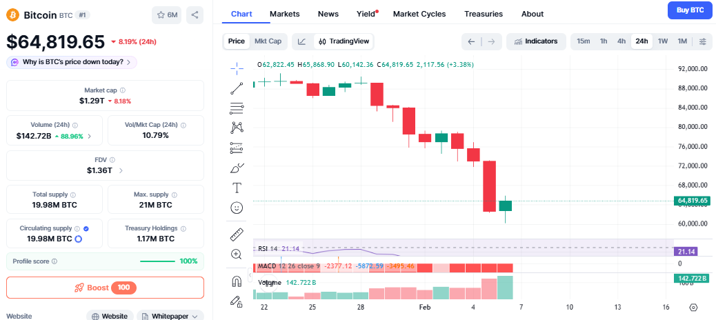Image resolution: width=716 pixels, height=320 pixels.
Task: Expand the Whitepaper dropdown
Action: tap(170, 316)
